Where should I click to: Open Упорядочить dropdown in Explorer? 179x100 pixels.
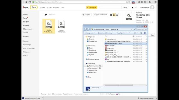click(x=90, y=33)
